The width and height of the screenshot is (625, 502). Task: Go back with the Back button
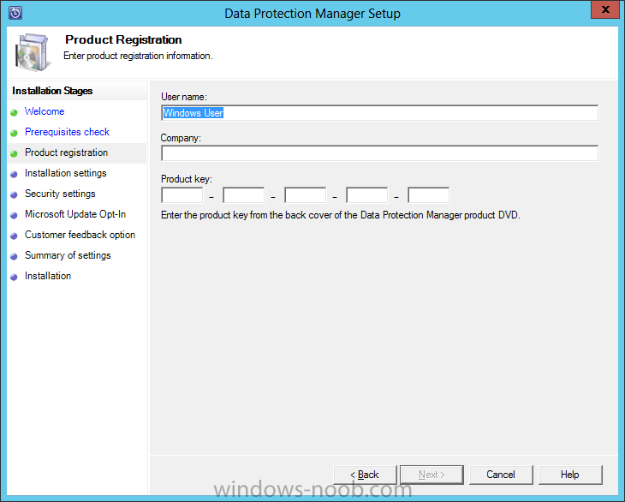tap(365, 475)
